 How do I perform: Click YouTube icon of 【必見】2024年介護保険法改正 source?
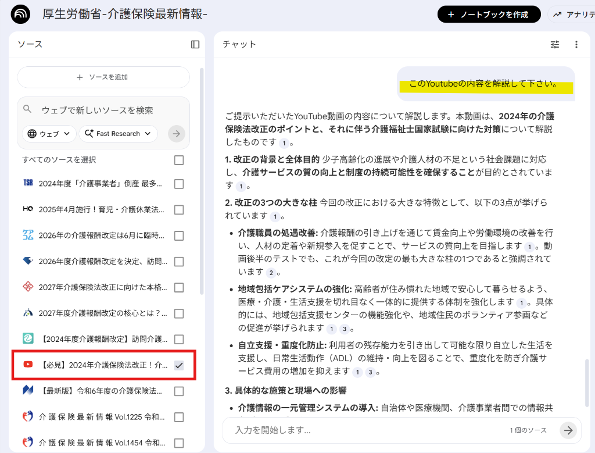(28, 365)
